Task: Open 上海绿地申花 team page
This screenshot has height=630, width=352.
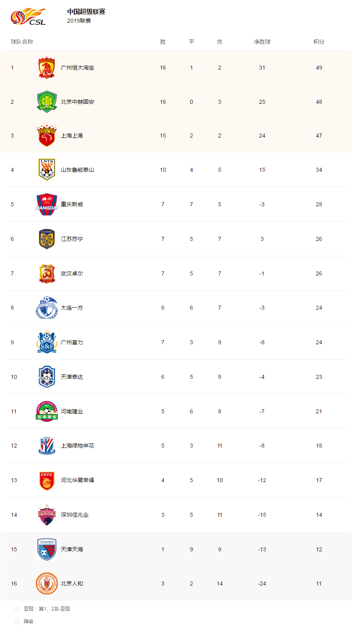Action: pyautogui.click(x=77, y=446)
